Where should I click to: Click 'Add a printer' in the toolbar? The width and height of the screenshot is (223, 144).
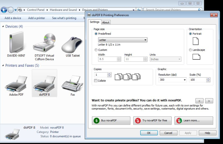point(37,18)
